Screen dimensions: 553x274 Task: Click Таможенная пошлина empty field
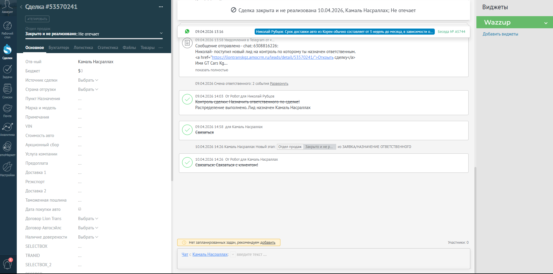click(80, 200)
